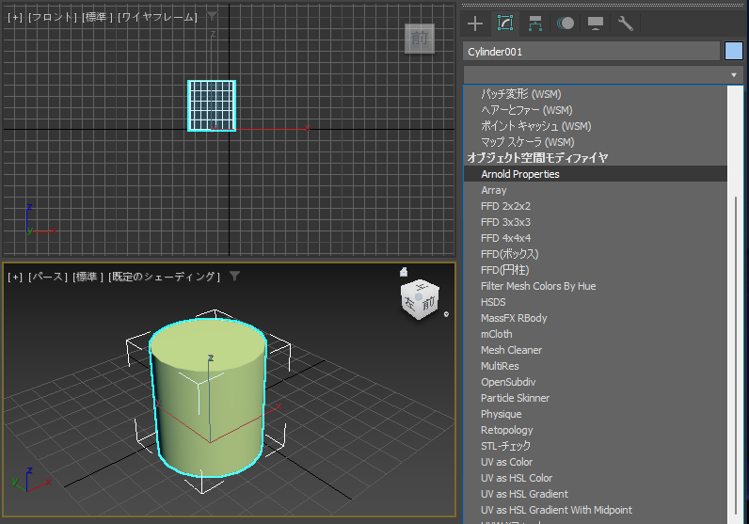
Task: Open the perspective viewport [標準] menu
Action: (88, 277)
